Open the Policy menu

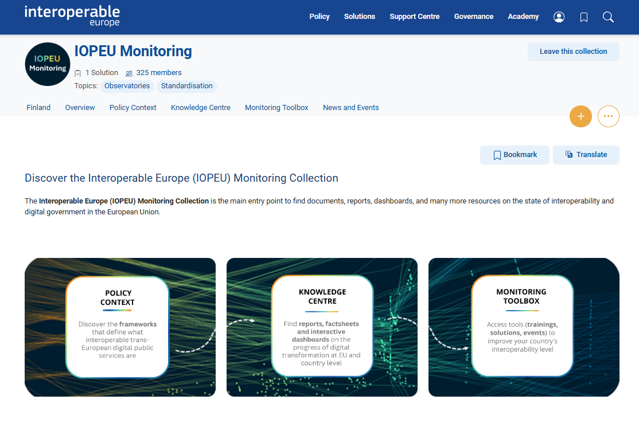(x=319, y=17)
